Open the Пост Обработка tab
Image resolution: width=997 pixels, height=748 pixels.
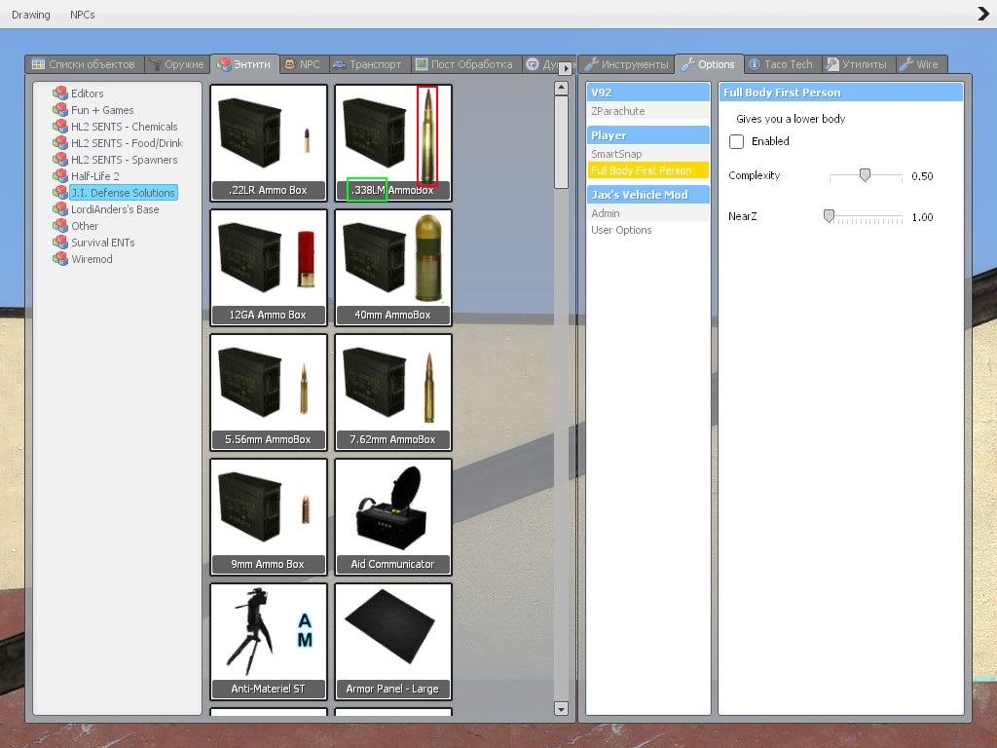(464, 64)
